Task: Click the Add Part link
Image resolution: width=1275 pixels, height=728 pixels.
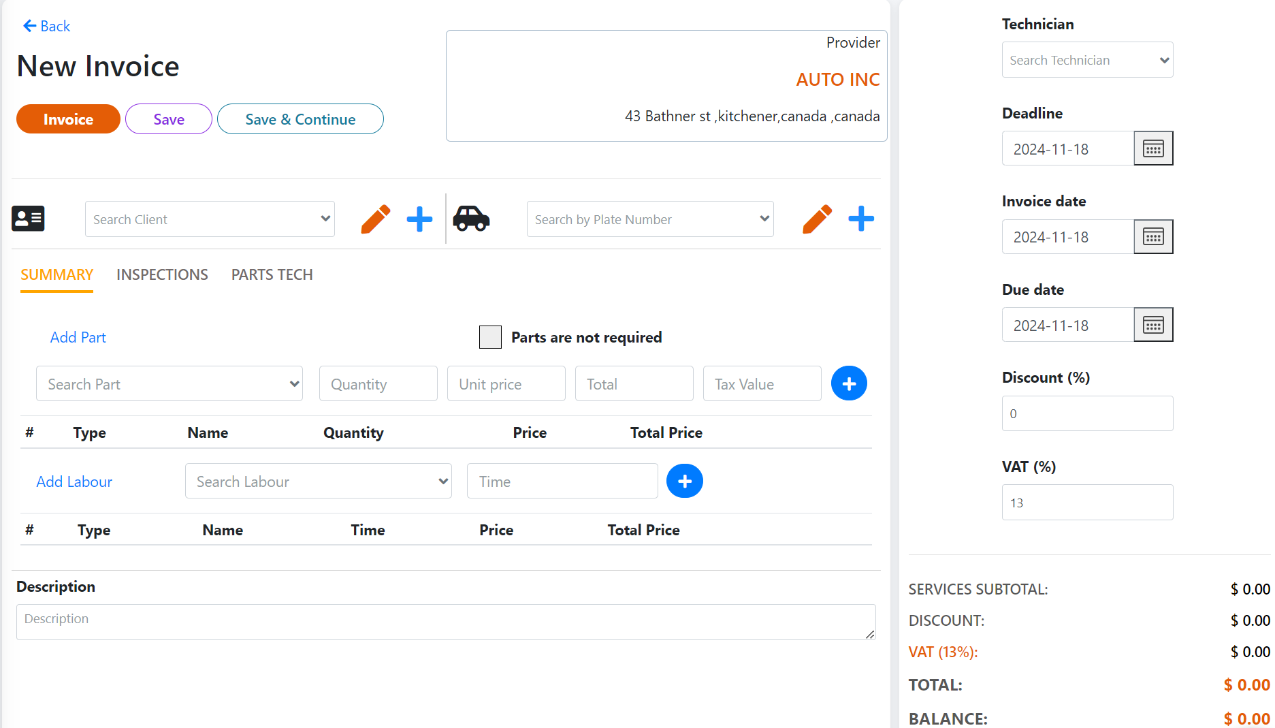Action: 78,336
